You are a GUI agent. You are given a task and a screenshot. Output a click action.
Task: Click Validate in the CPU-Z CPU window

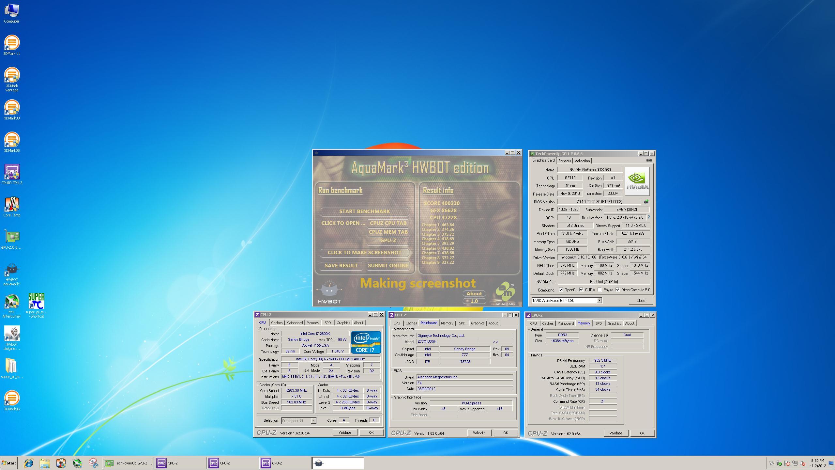point(345,432)
